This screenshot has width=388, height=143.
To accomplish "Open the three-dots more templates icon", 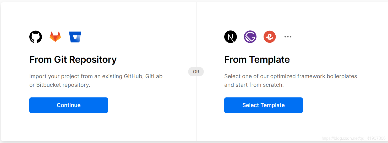I will point(288,37).
